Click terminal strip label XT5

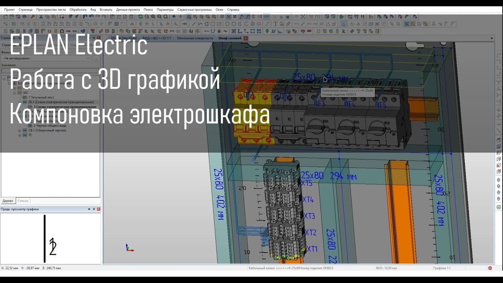[x=307, y=184]
